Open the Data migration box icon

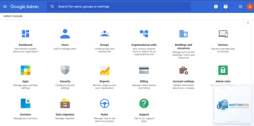click(x=65, y=103)
